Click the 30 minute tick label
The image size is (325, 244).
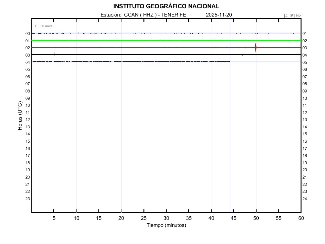tap(166, 218)
